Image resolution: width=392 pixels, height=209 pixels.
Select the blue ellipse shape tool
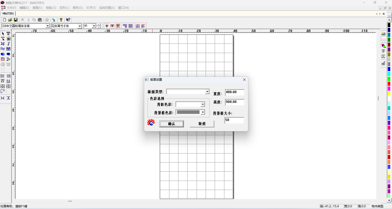(8, 54)
